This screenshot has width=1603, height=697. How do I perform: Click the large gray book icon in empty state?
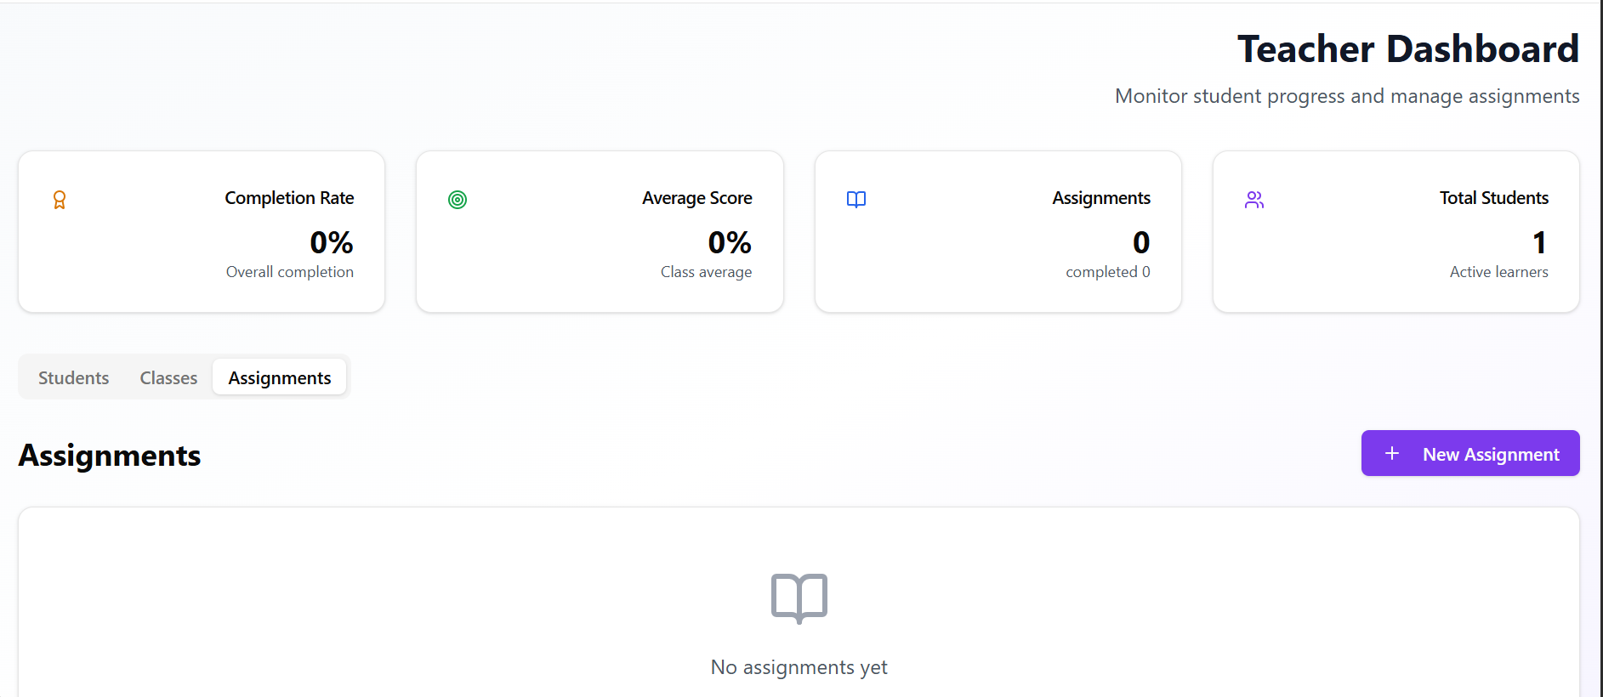(799, 598)
